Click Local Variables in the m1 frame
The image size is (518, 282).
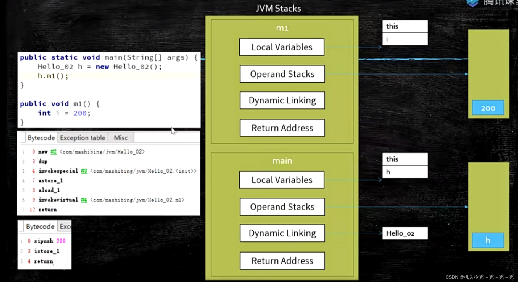pyautogui.click(x=282, y=47)
